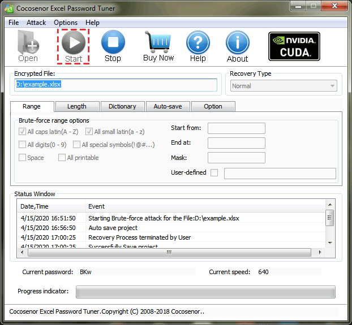Select Recovery Process terminated by User row

click(171, 237)
